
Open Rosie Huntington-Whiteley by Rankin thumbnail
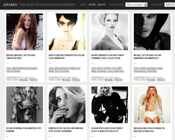tap(24, 105)
